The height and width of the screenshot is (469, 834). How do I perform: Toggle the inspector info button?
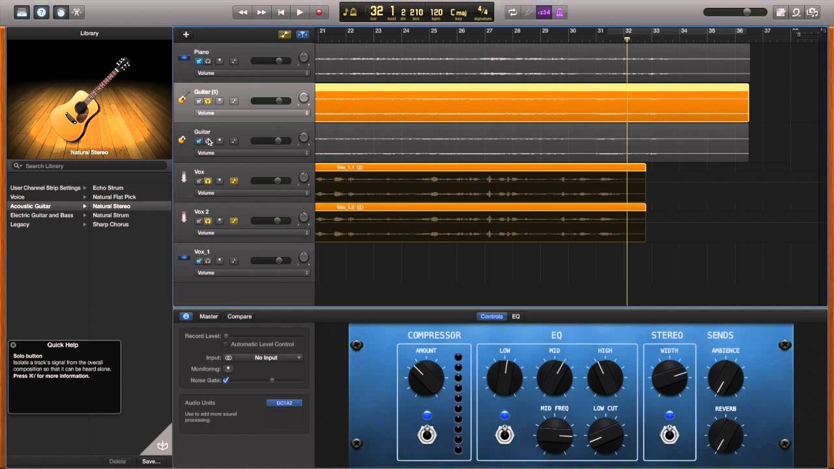pyautogui.click(x=186, y=317)
